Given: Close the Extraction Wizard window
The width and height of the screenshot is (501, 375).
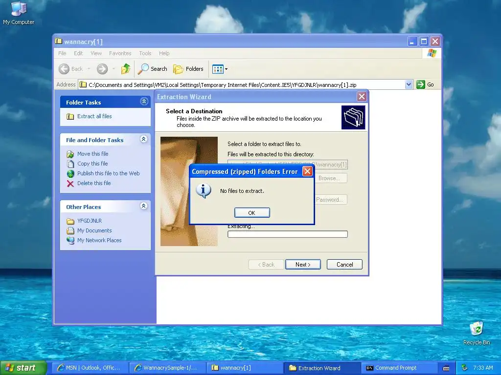Looking at the screenshot, I should (362, 96).
